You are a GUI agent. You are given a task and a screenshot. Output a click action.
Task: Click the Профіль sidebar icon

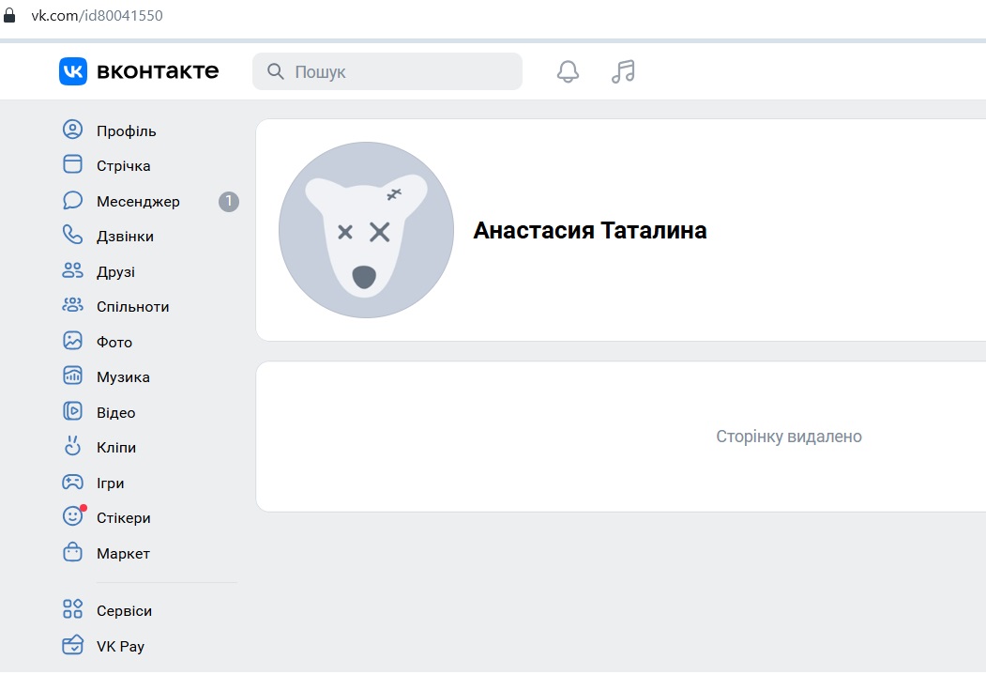73,130
